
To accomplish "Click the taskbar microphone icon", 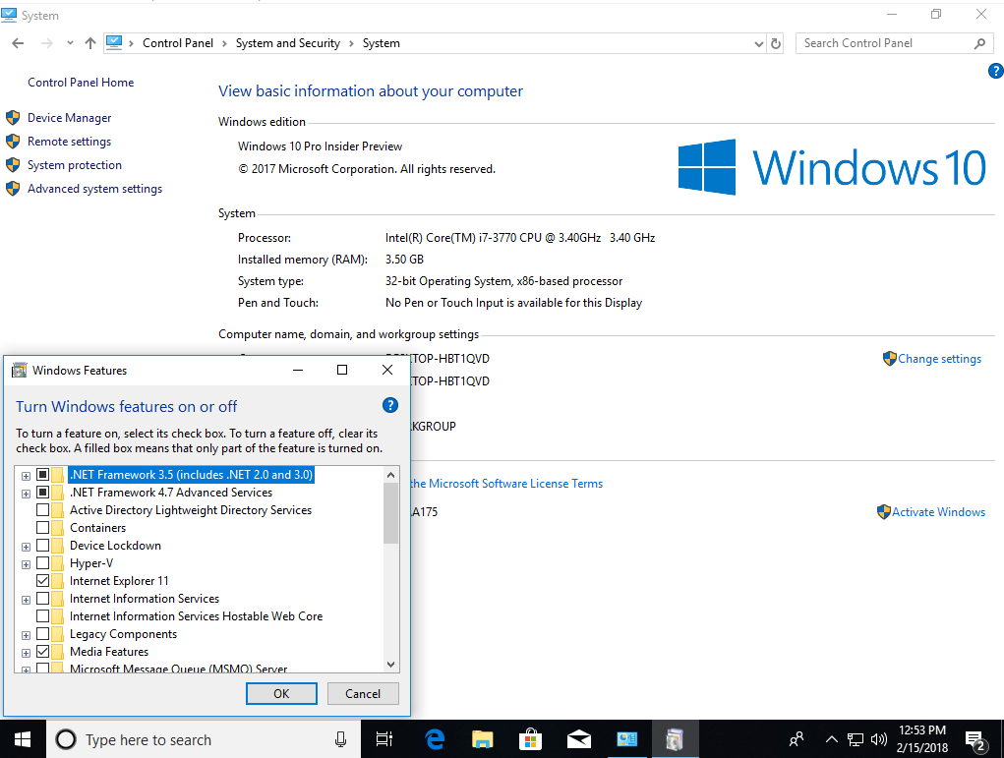I will click(x=340, y=739).
